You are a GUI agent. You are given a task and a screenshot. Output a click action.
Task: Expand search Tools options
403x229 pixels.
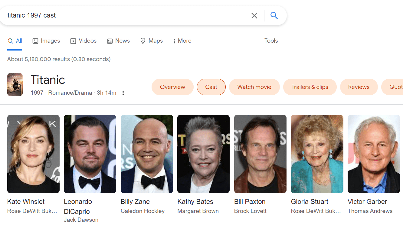tap(271, 41)
